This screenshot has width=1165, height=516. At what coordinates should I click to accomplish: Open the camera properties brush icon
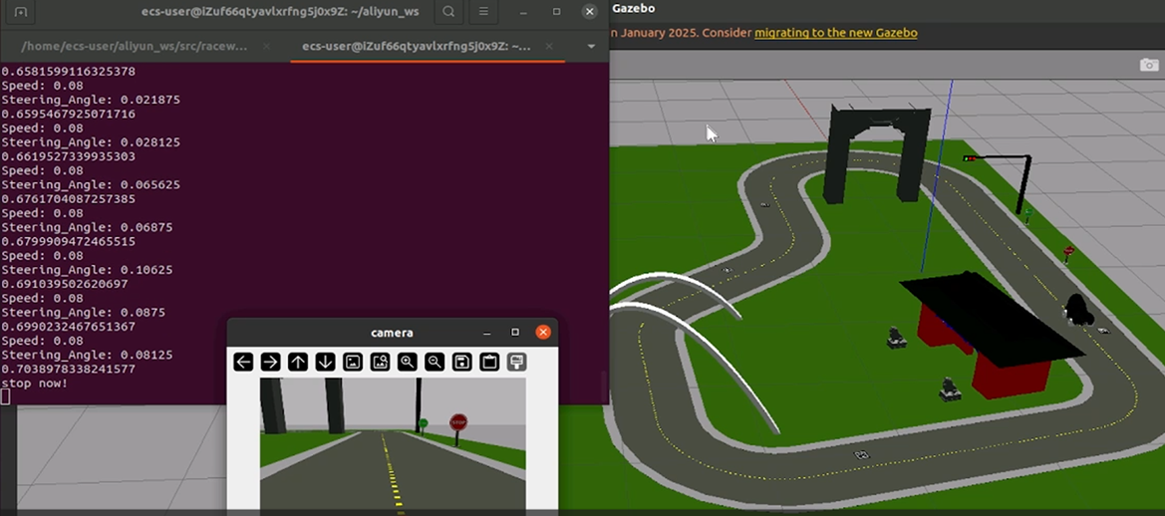(x=516, y=362)
